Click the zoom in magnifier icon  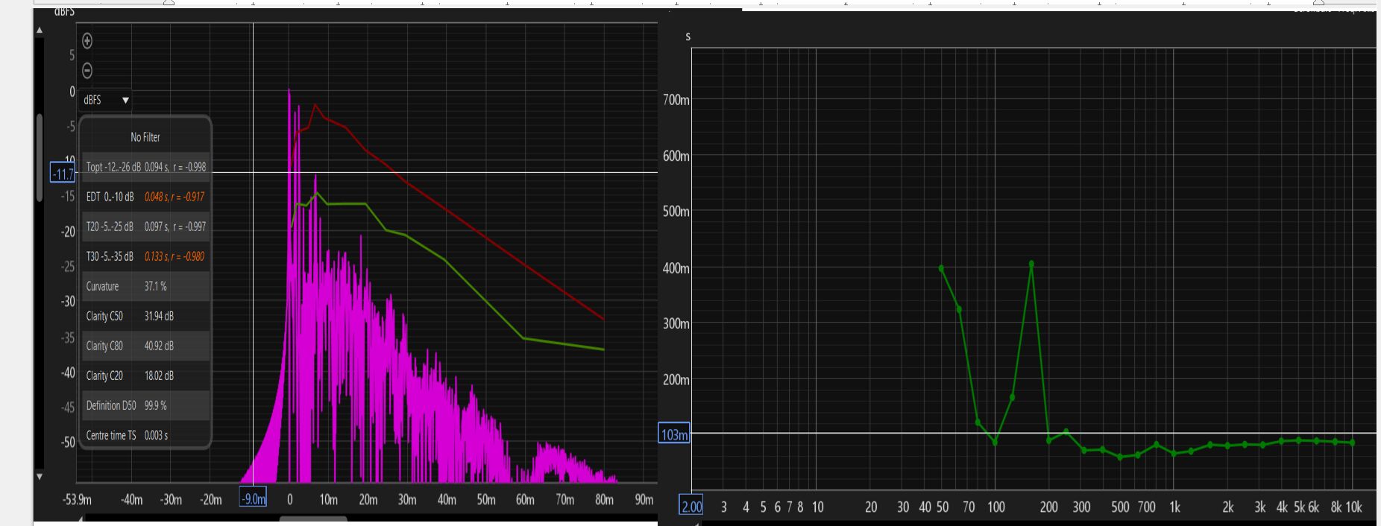point(87,41)
